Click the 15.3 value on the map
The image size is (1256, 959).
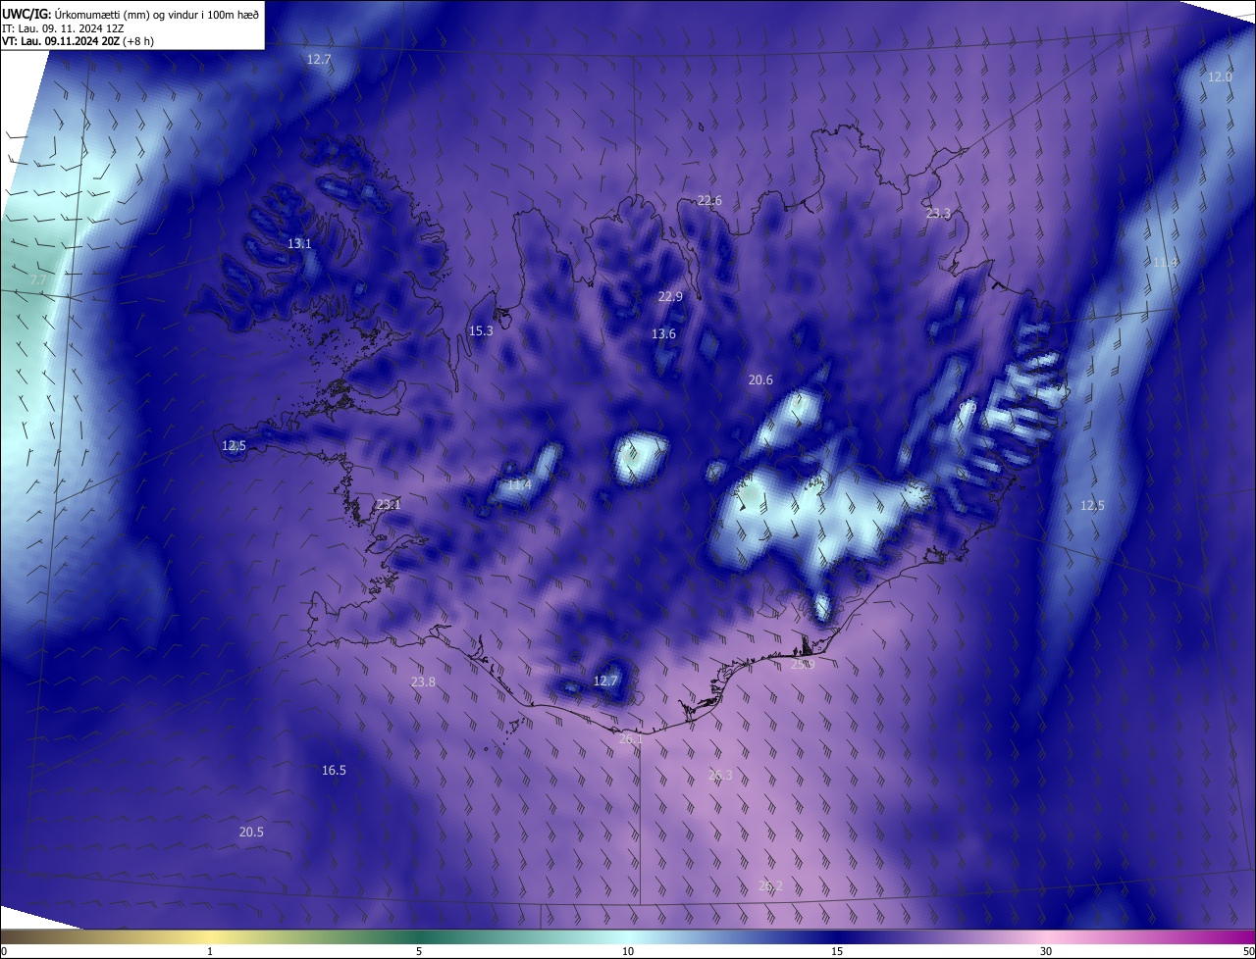pos(481,330)
